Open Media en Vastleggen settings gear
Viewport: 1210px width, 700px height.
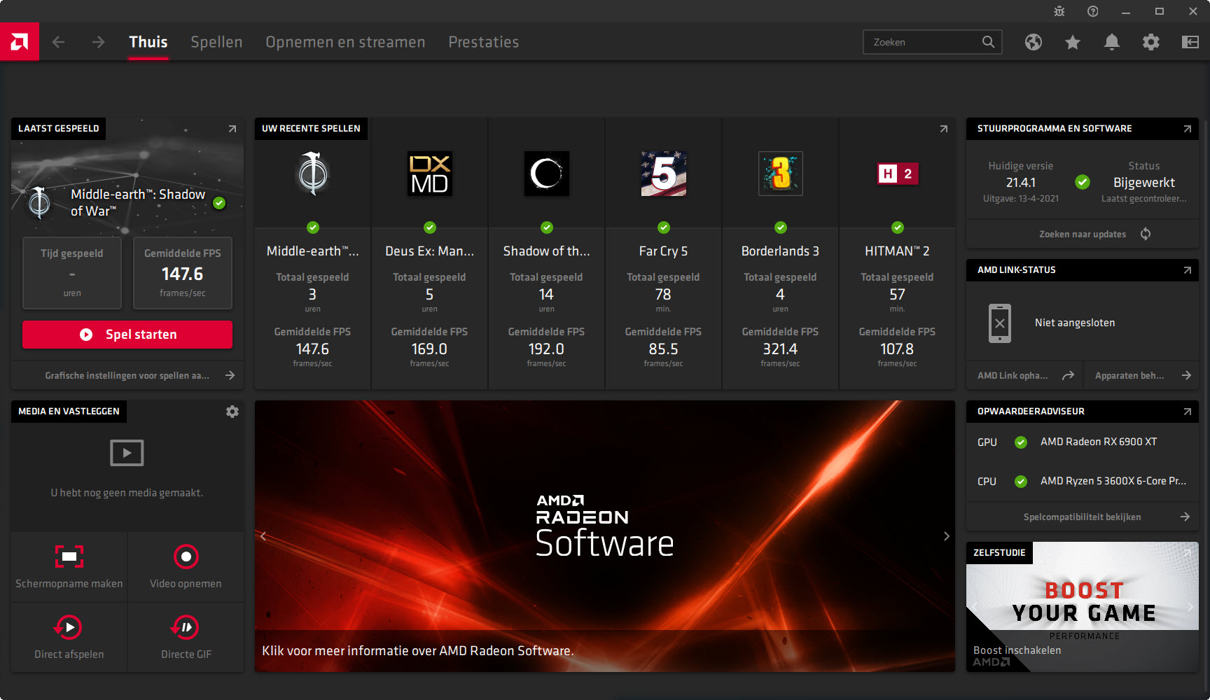(232, 412)
